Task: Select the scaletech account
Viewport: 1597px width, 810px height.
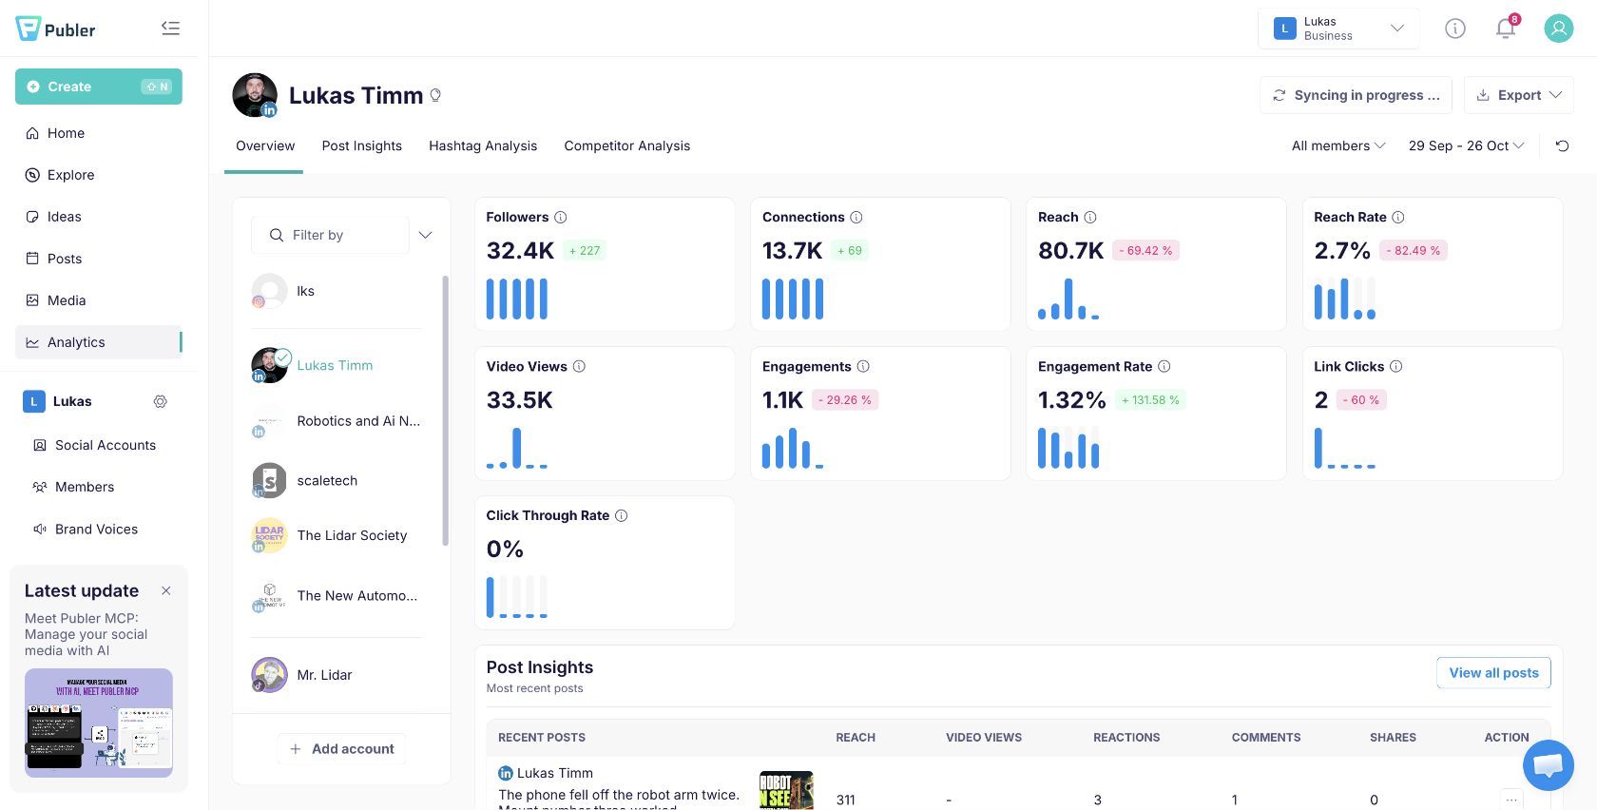Action: coord(337,481)
